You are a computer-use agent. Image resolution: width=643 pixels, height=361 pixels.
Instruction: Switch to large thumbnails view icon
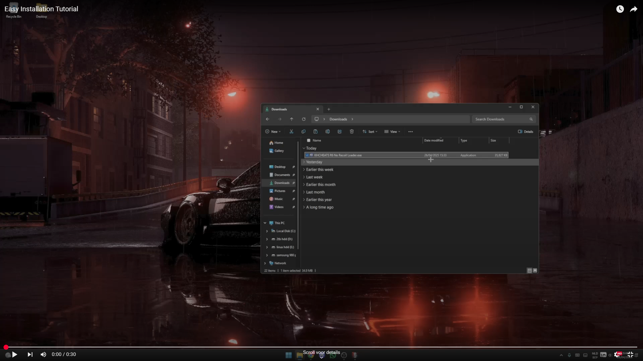coord(535,270)
